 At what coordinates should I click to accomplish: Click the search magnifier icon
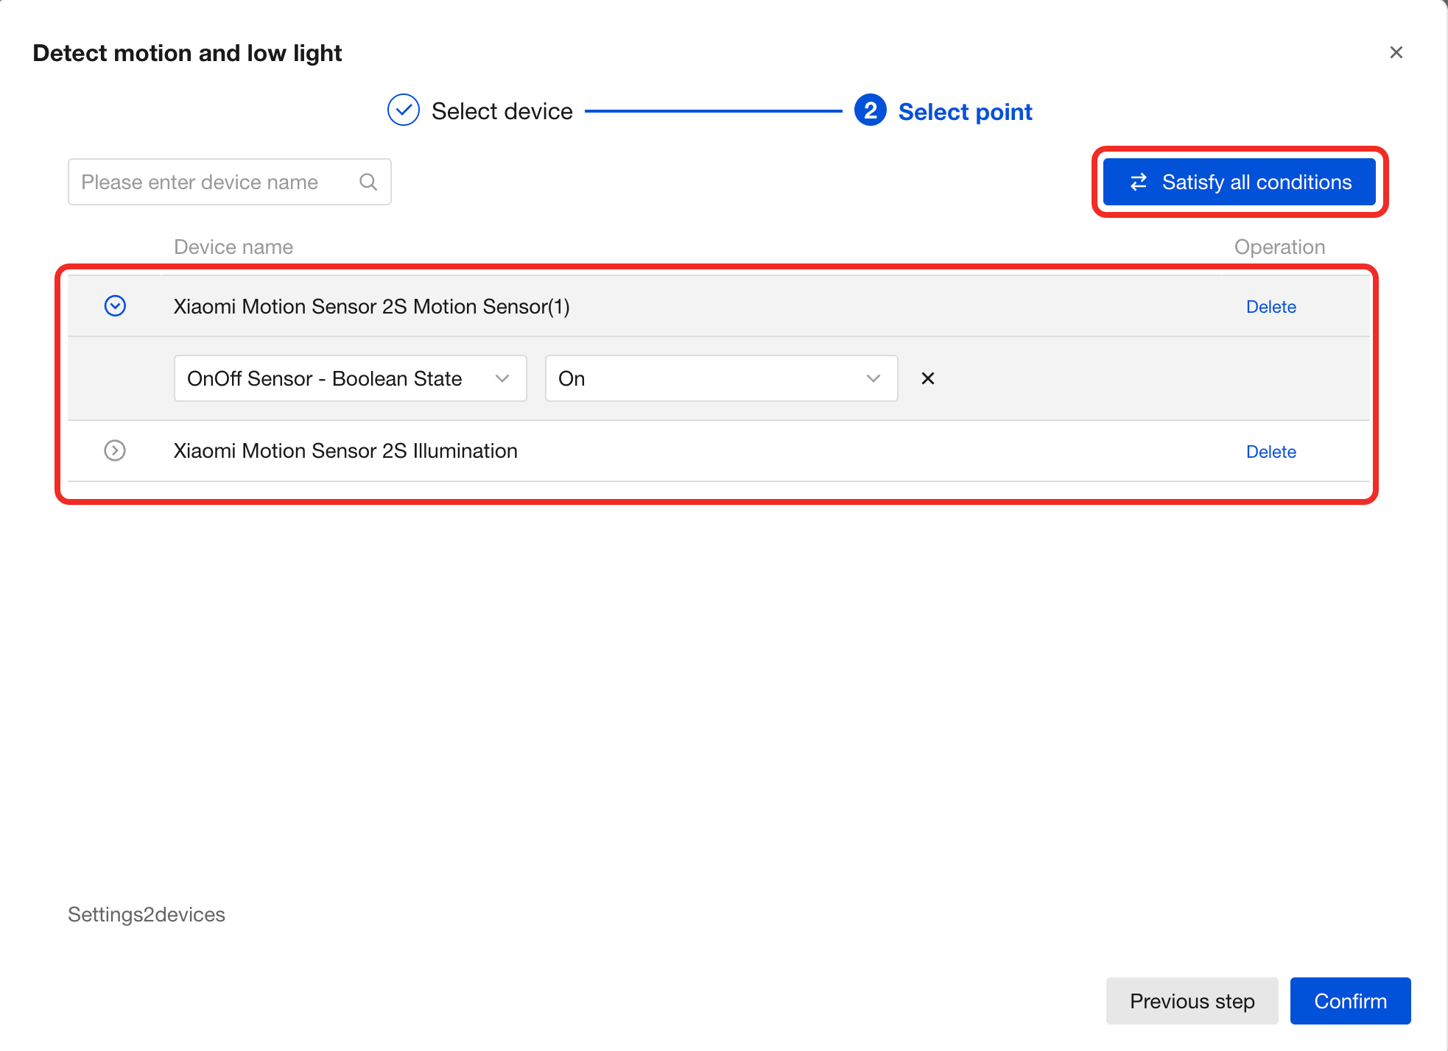coord(368,182)
